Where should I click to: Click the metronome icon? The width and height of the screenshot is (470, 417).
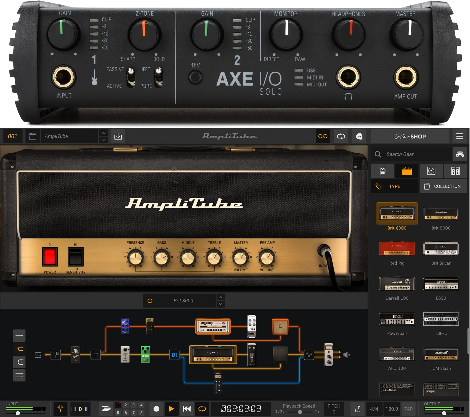[357, 409]
